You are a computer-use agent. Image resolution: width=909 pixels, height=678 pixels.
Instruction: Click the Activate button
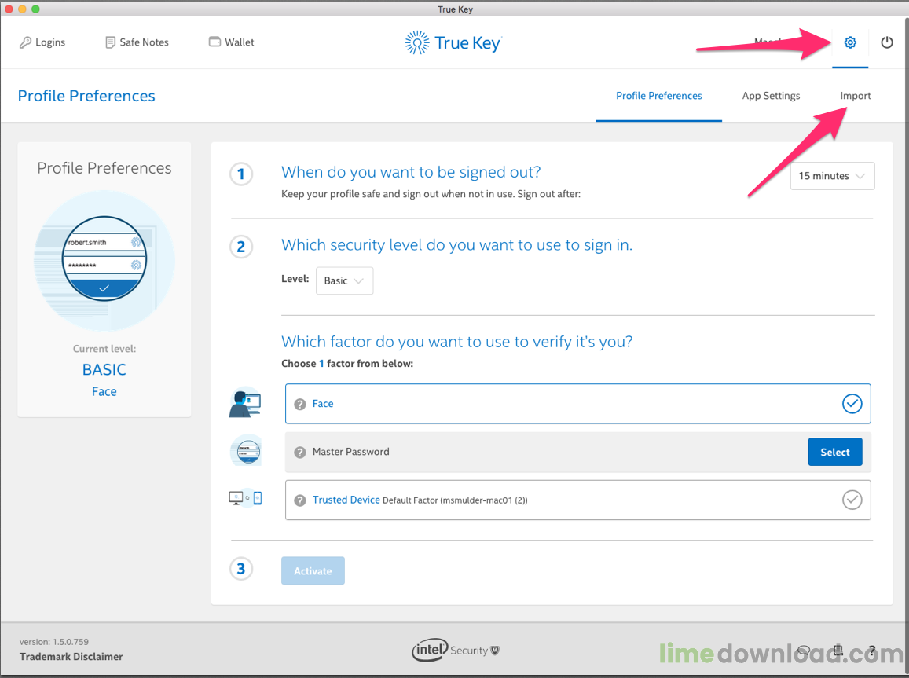click(313, 571)
